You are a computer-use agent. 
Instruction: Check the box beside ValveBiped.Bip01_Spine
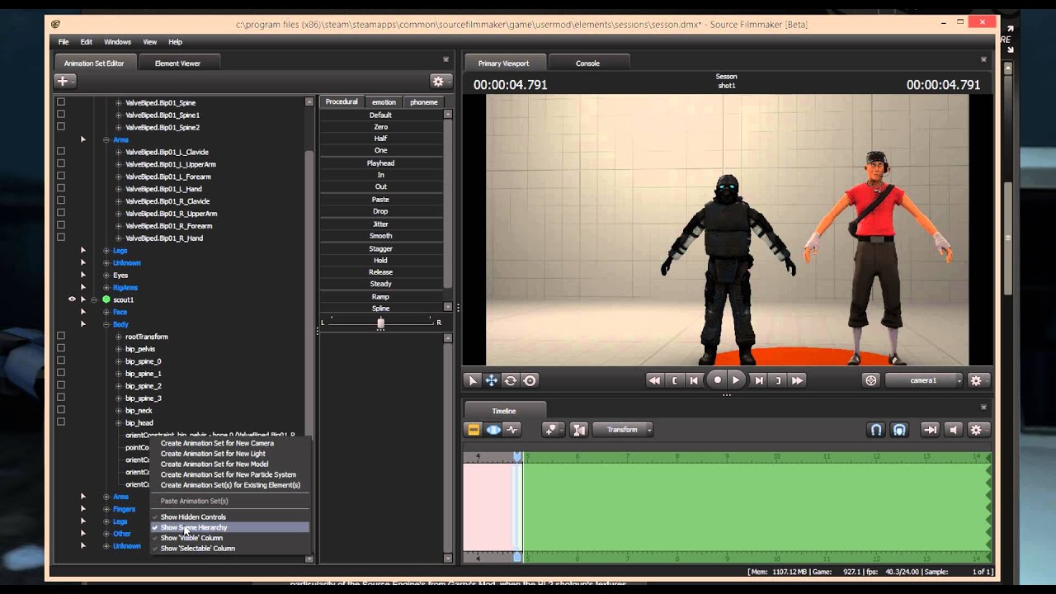[60, 102]
